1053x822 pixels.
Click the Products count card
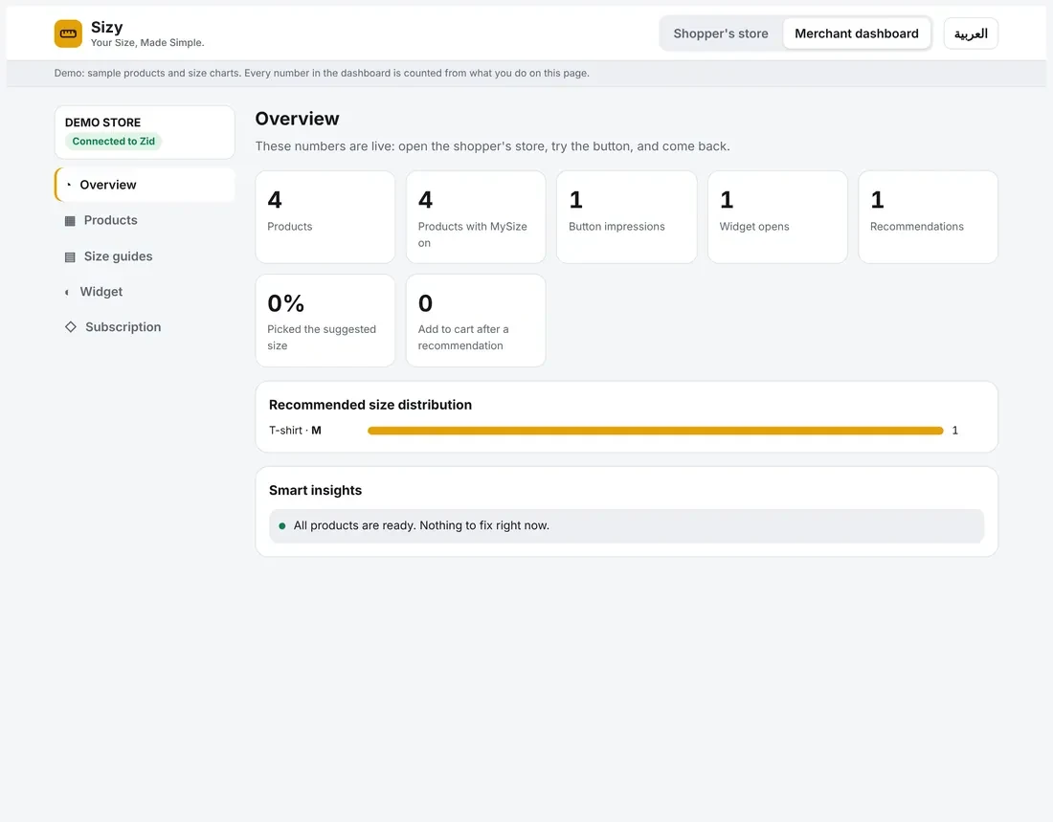[325, 217]
